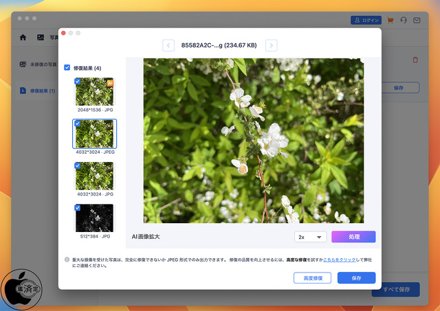Follow the こちらをクリック link
440x311 pixels.
pos(340,260)
